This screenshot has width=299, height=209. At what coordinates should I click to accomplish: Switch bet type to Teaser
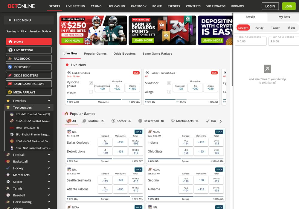click(275, 27)
